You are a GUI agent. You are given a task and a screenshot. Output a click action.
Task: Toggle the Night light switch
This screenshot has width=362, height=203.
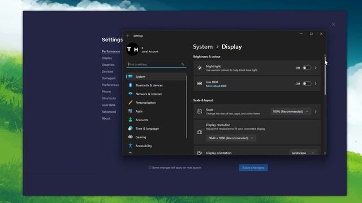pos(307,68)
